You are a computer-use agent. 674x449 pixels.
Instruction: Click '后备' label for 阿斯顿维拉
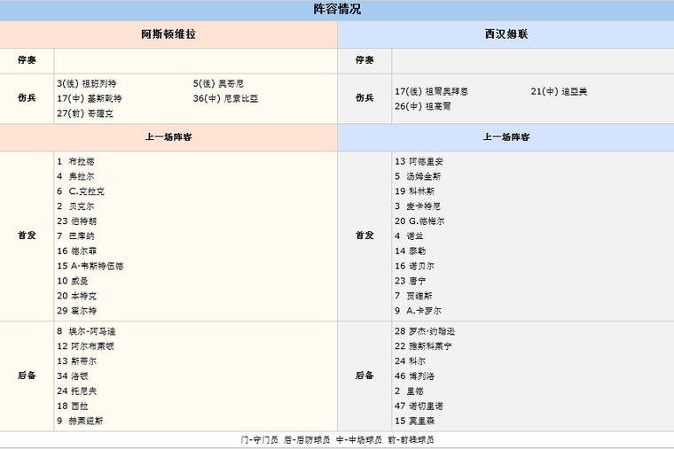(x=27, y=375)
